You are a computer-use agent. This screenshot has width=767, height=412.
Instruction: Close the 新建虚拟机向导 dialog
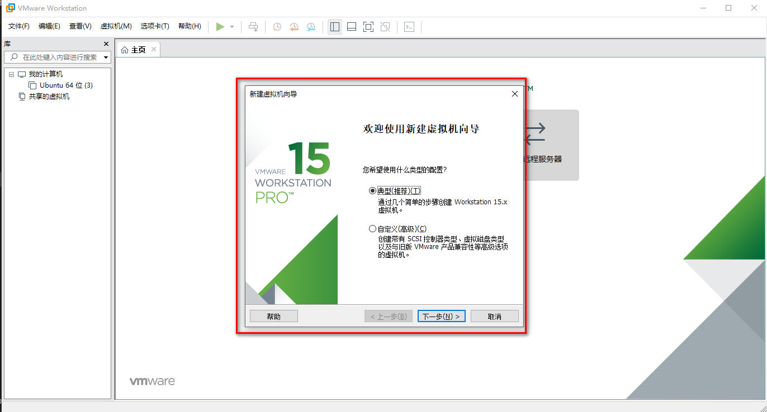click(515, 94)
